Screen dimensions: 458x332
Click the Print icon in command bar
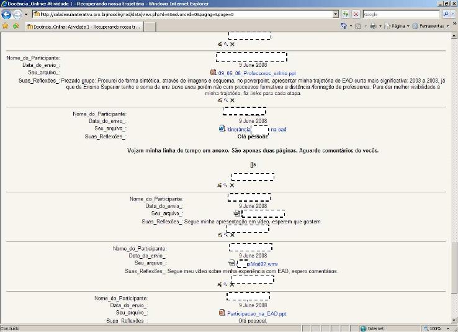point(372,26)
